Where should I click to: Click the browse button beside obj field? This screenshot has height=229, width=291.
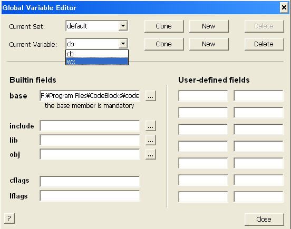tap(151, 154)
